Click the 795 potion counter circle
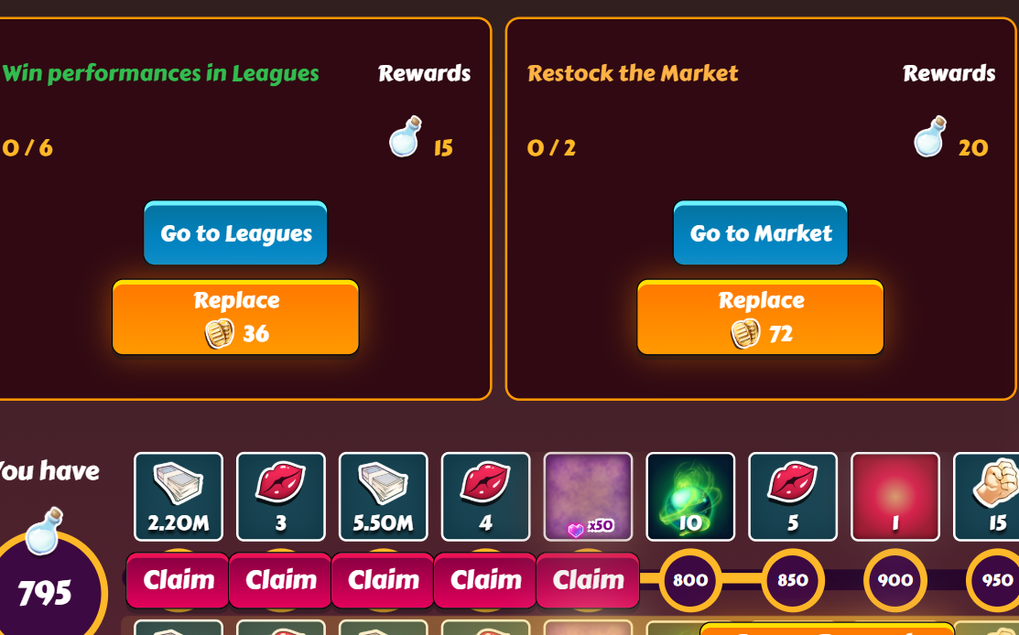The width and height of the screenshot is (1019, 635). coord(44,587)
